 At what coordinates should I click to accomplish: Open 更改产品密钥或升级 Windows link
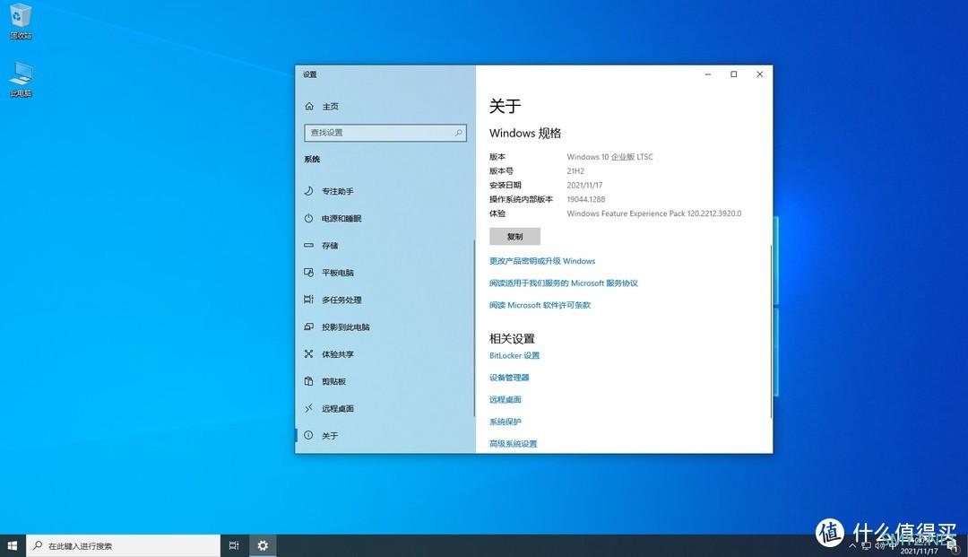coord(542,261)
